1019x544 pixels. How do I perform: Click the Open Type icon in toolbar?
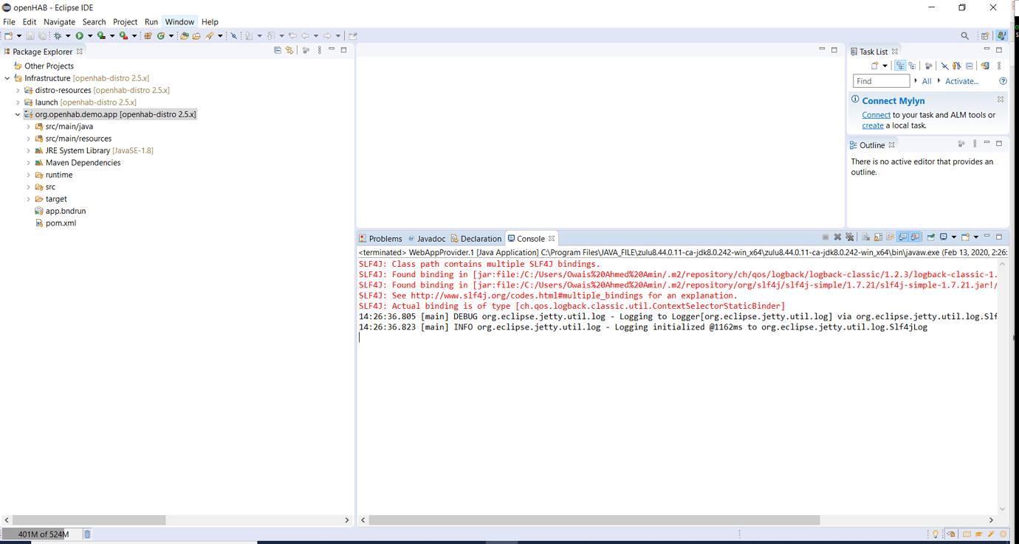tap(184, 35)
